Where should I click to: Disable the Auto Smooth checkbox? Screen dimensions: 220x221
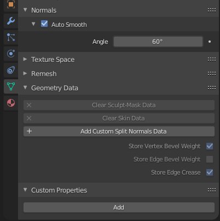point(44,24)
